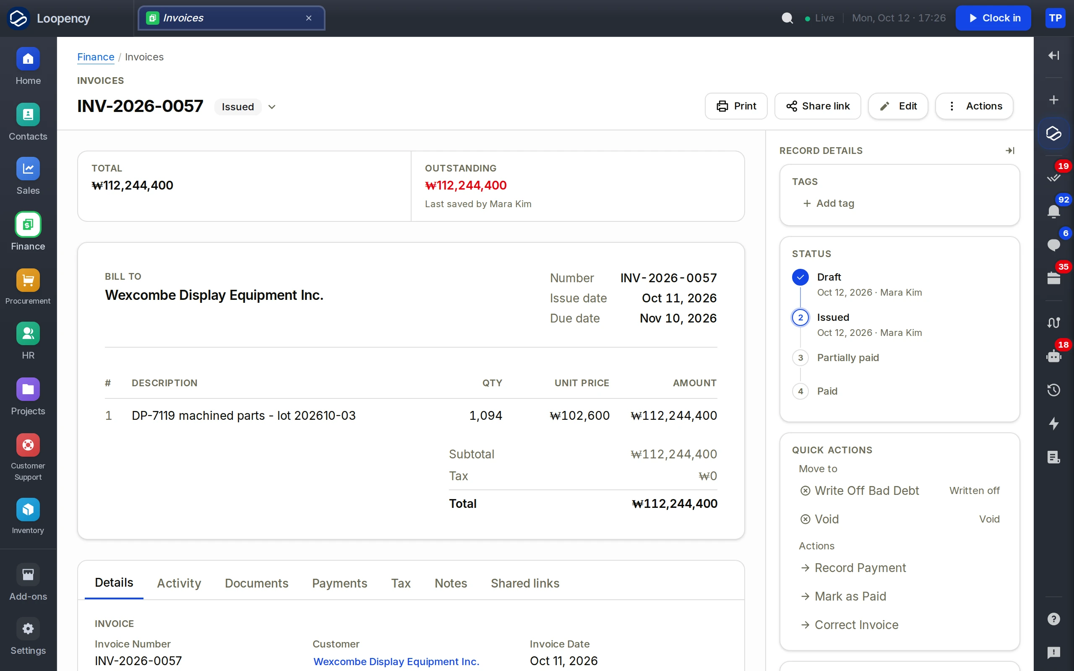Image resolution: width=1074 pixels, height=671 pixels.
Task: Open the Contacts module
Action: (x=28, y=122)
